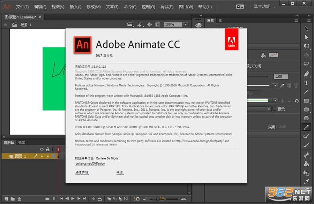
Task: Click the loop playback icon
Action: pyautogui.click(x=100, y=199)
